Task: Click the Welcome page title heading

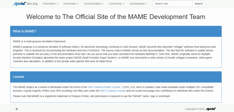Action: [x=116, y=17]
